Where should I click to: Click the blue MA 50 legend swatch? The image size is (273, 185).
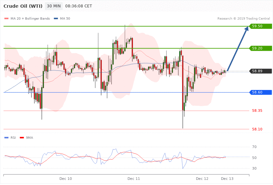point(56,18)
